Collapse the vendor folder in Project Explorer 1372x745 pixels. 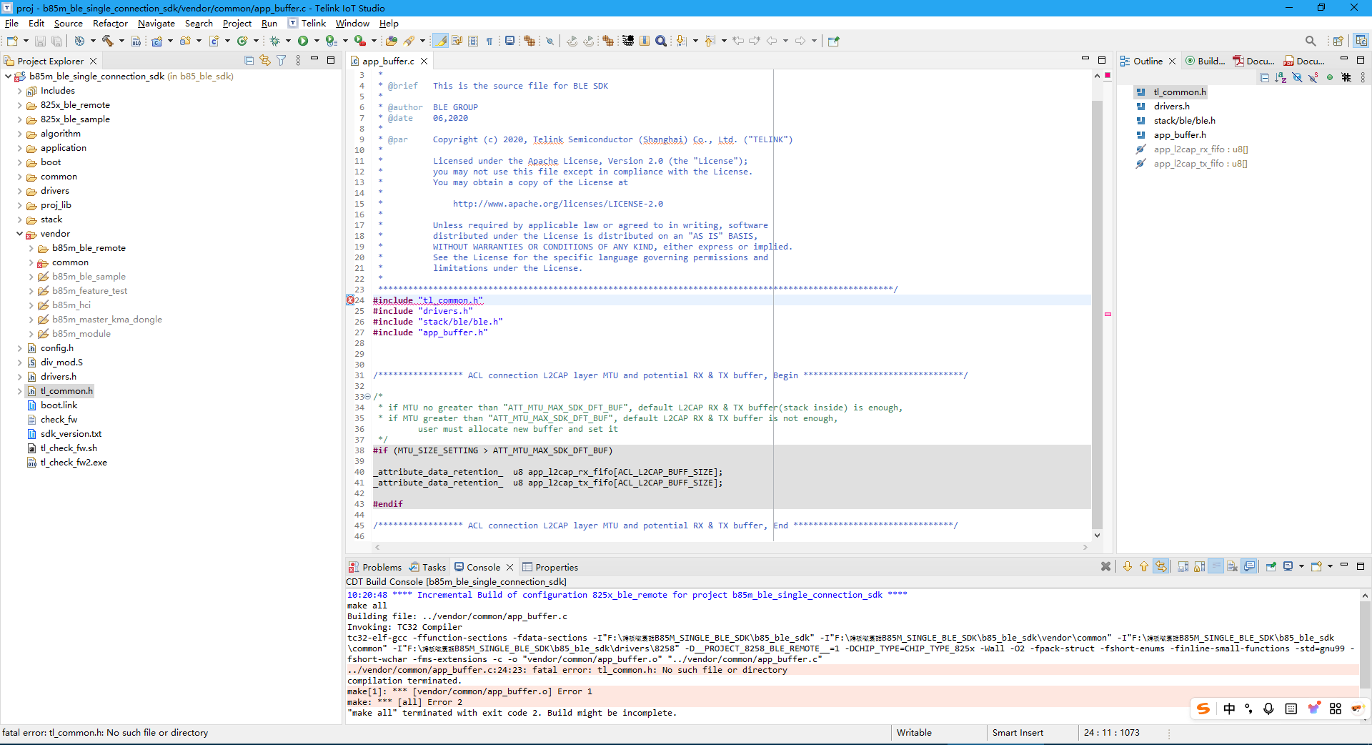point(19,234)
